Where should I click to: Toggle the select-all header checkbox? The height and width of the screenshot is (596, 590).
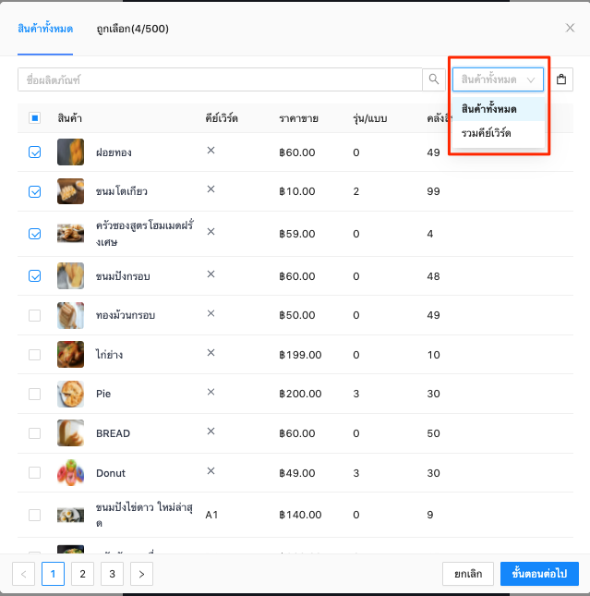point(34,118)
